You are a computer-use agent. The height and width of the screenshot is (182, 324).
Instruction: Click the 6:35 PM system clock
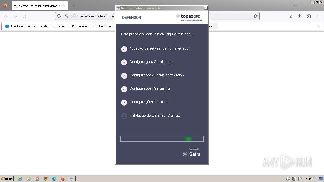tap(311, 179)
